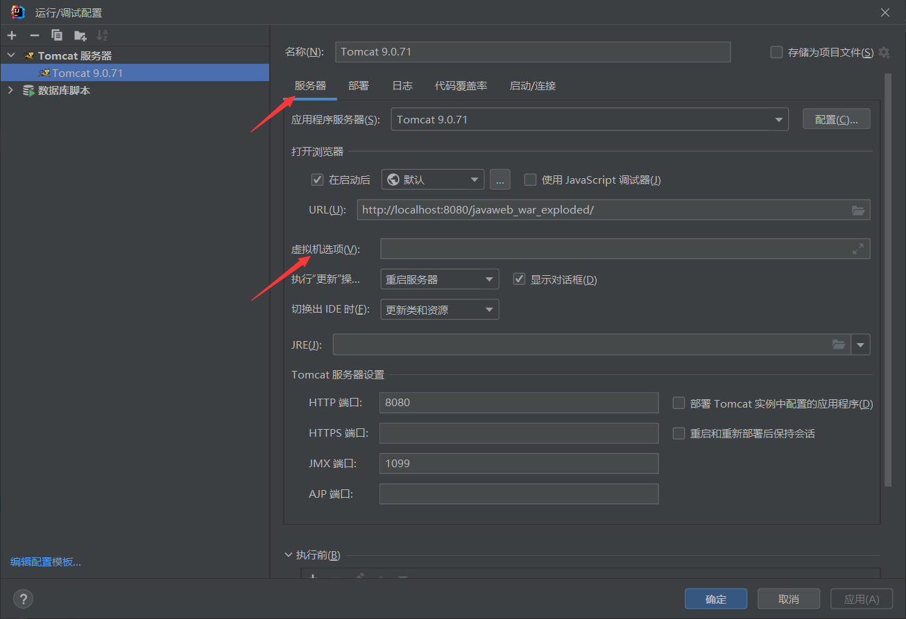Browse for JRE folder
Image resolution: width=906 pixels, height=619 pixels.
tap(839, 345)
